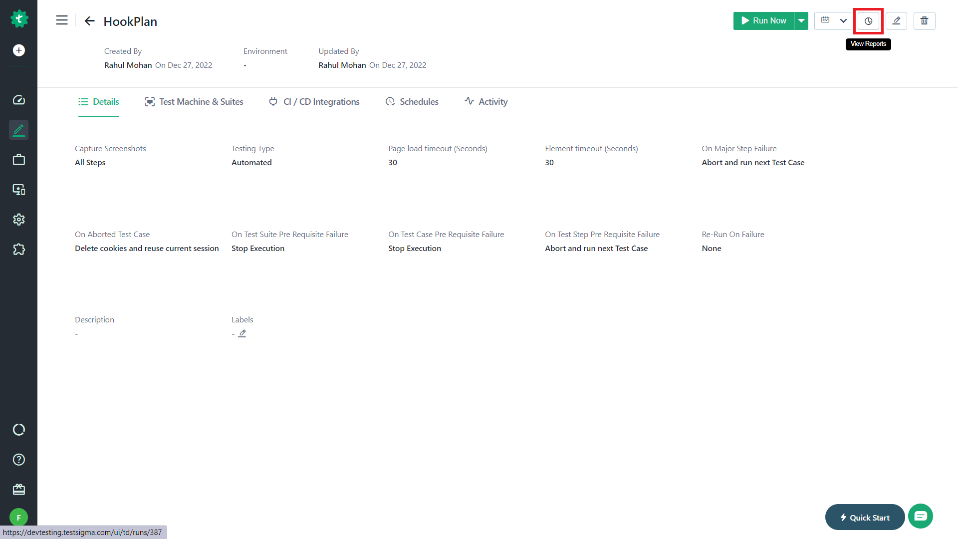Click the green F user avatar
Screen dimensions: 958x539
tap(19, 517)
